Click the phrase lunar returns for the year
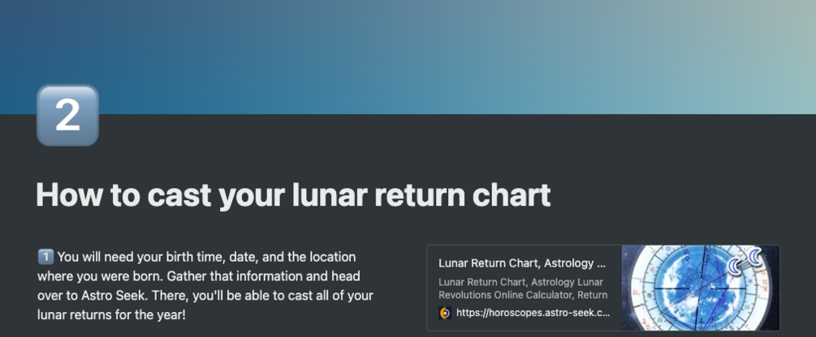The image size is (816, 337). (111, 314)
